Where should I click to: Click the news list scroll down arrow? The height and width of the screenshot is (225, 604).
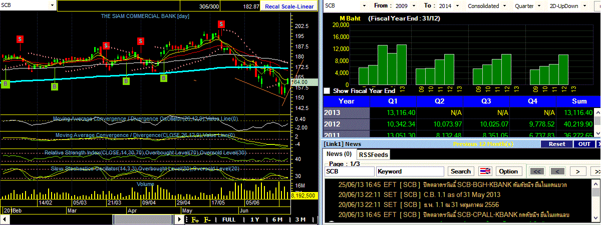point(595,218)
